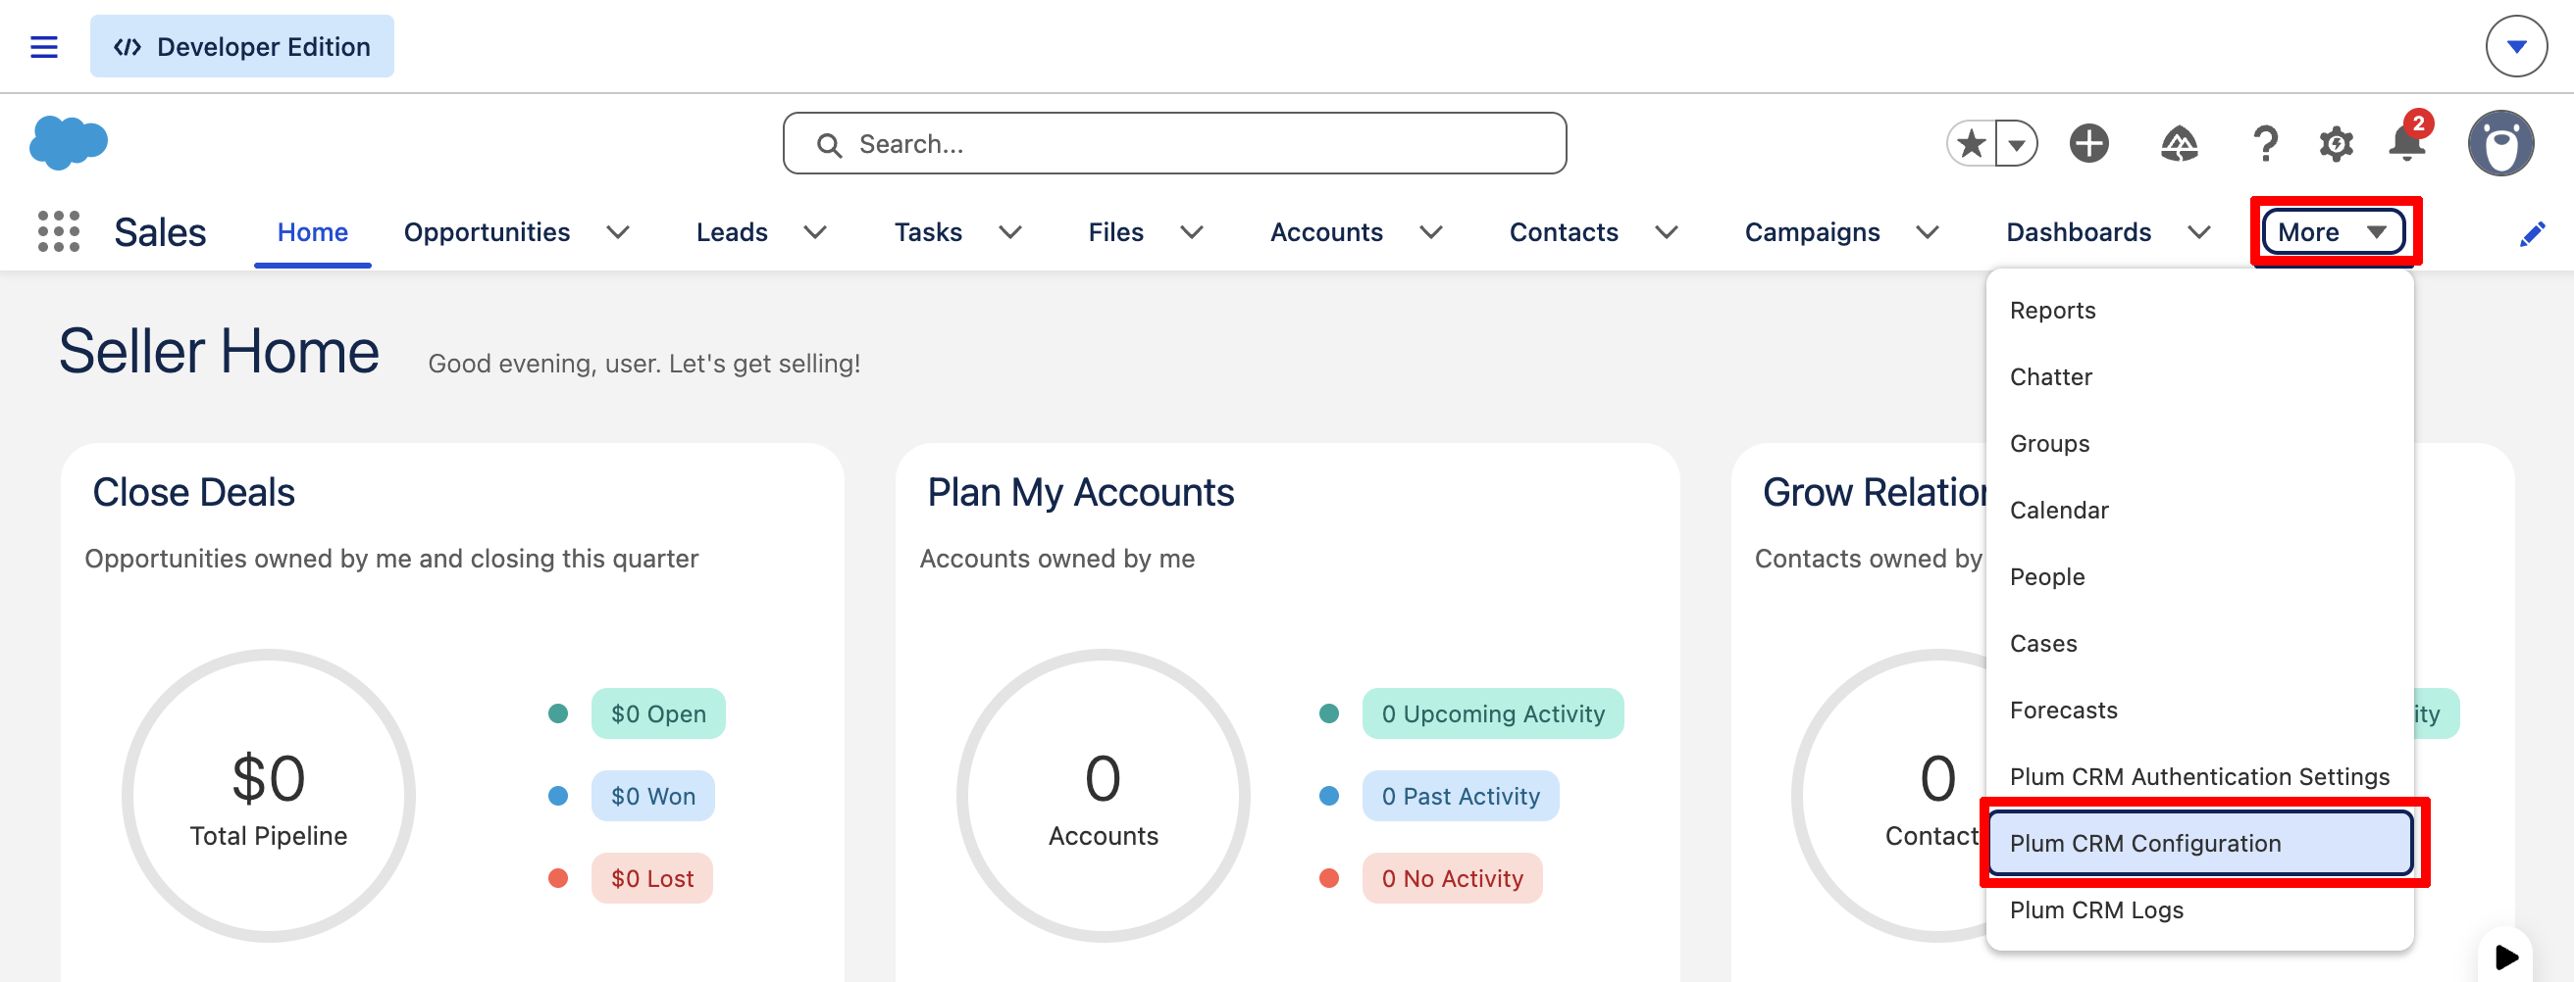Expand the Dashboards tab chevron
The height and width of the screenshot is (982, 2574).
tap(2198, 232)
